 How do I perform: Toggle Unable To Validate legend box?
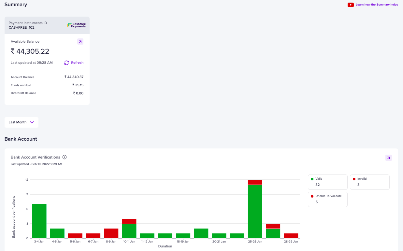pyautogui.click(x=328, y=199)
